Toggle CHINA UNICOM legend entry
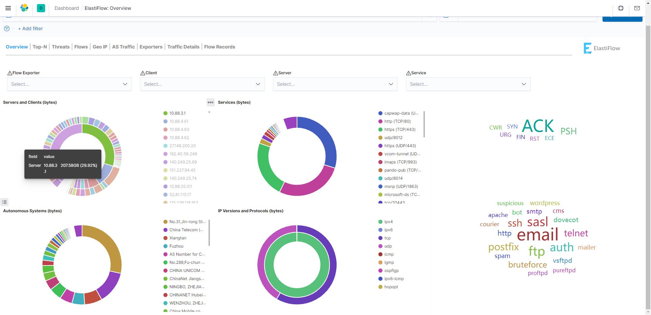 click(184, 271)
